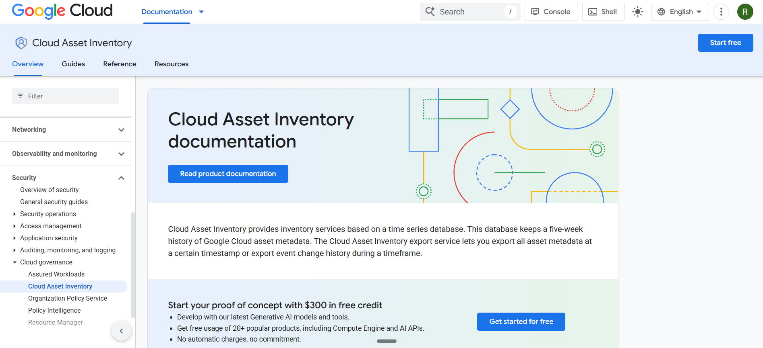Open General security guides link
Image resolution: width=763 pixels, height=348 pixels.
(54, 202)
